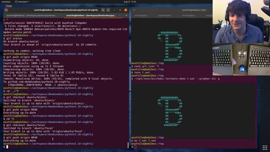Click the prompt cursor in the right terminal
This screenshot has height=152, width=270.
(x=135, y=147)
